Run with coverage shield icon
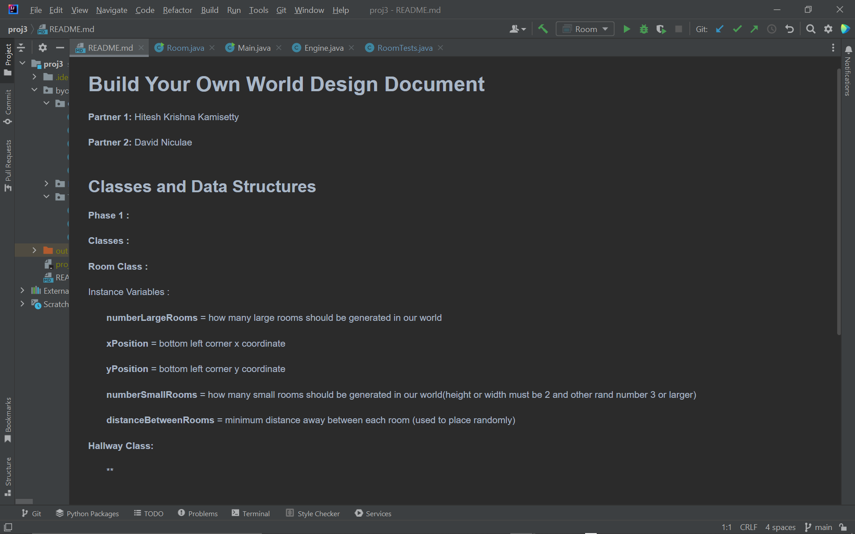This screenshot has width=855, height=534. pos(661,29)
